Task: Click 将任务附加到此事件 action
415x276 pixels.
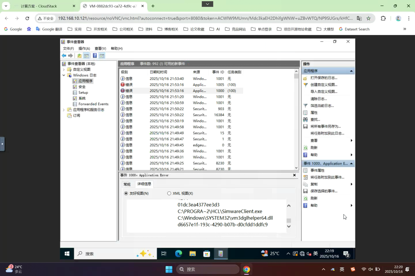Action: coord(327,177)
